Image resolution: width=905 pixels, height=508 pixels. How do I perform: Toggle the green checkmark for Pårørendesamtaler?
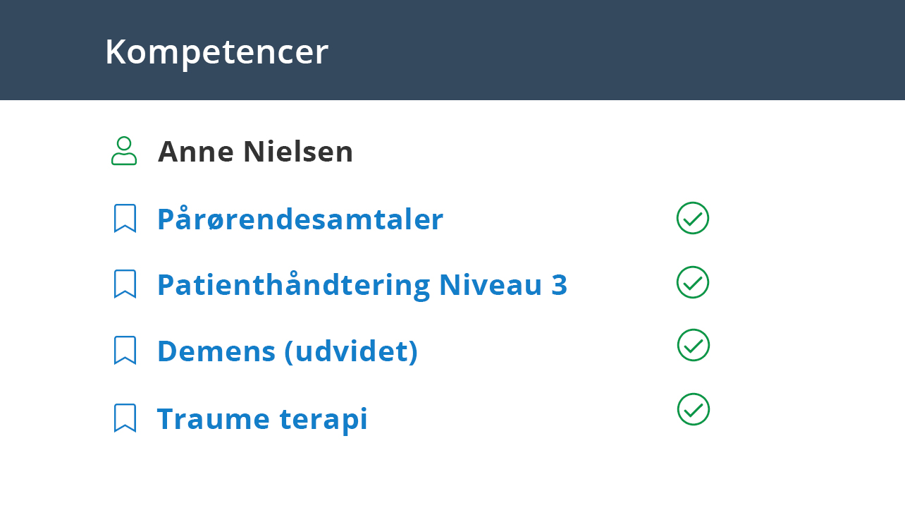(693, 218)
